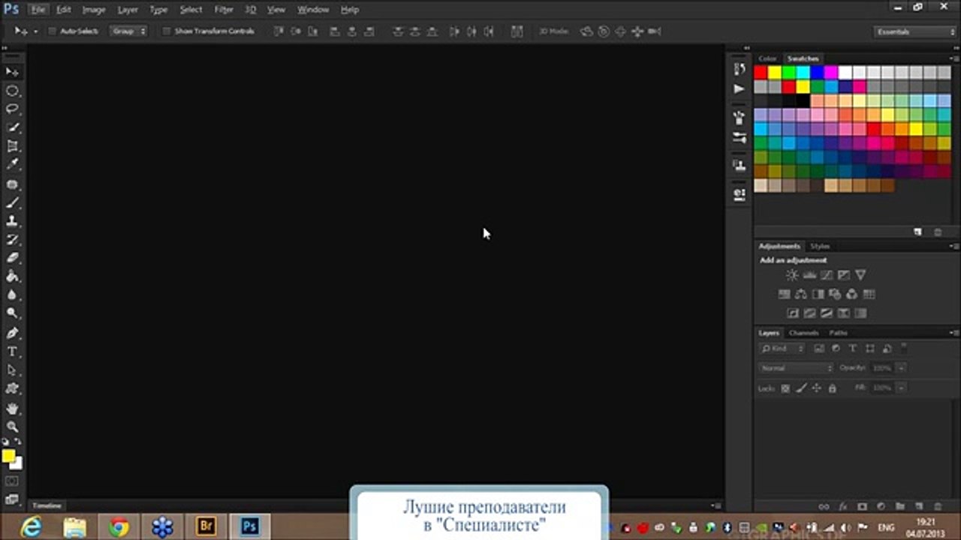Click the yellow foreground color swatch
961x540 pixels.
(8, 456)
